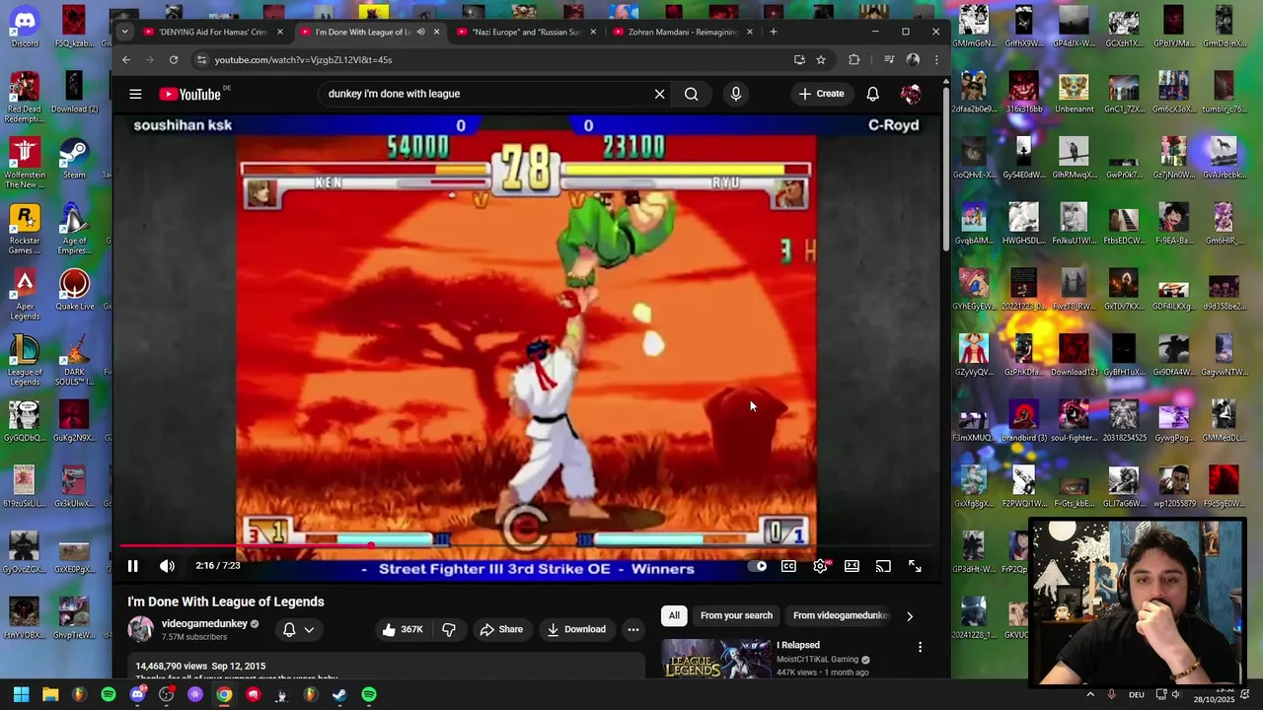Open the I Relapsed video title
This screenshot has width=1263, height=710.
[x=798, y=645]
